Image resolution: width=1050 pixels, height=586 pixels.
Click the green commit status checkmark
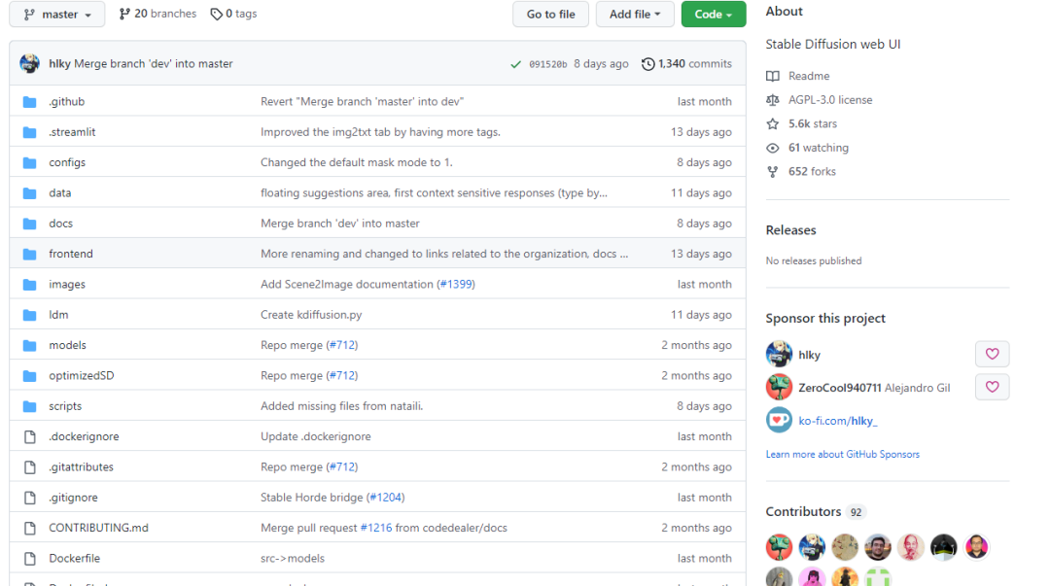[x=515, y=64]
